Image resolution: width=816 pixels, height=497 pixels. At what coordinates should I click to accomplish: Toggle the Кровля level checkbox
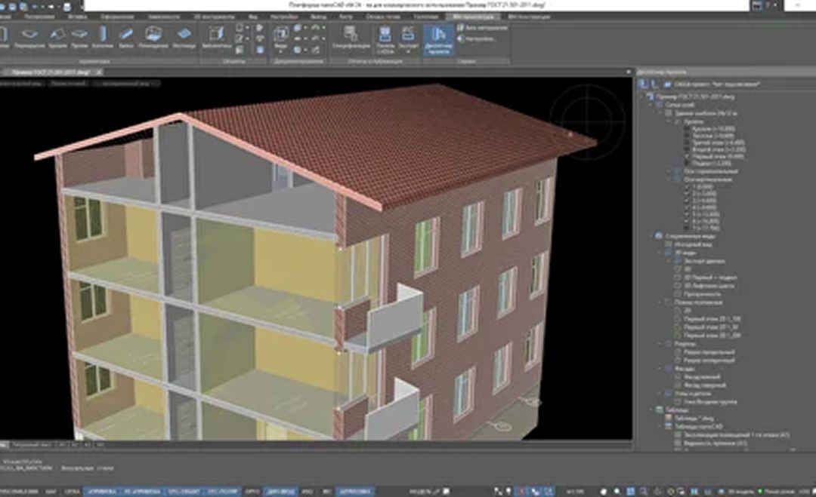click(x=686, y=128)
